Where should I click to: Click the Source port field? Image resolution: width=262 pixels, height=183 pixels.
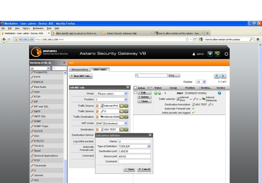pyautogui.click(x=134, y=156)
